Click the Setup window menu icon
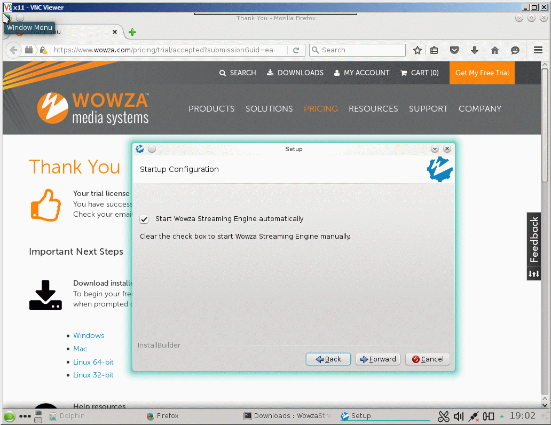 pyautogui.click(x=140, y=149)
